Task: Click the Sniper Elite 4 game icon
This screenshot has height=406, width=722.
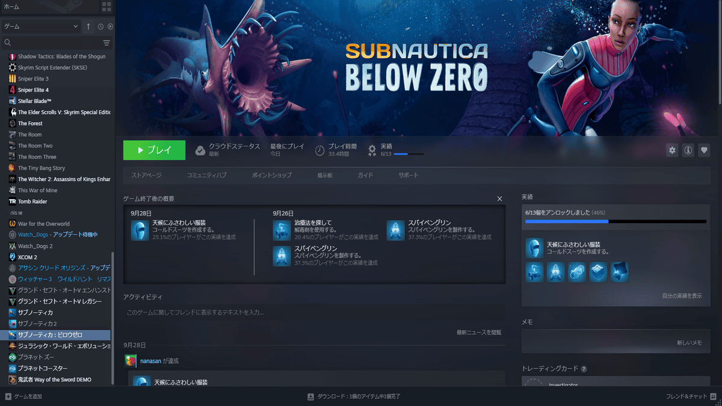Action: (13, 90)
